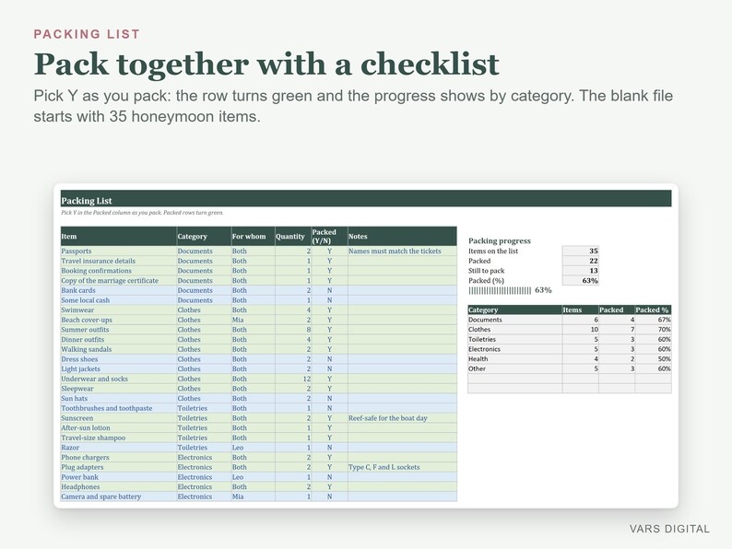Screen dimensions: 732x549
Task: Click 'Copy of the marriage certificate' cell
Action: point(119,280)
